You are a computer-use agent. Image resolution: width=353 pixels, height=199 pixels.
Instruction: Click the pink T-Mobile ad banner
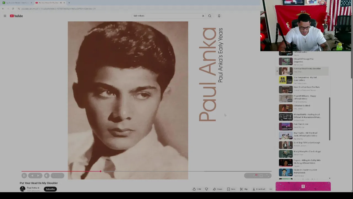coord(303,187)
